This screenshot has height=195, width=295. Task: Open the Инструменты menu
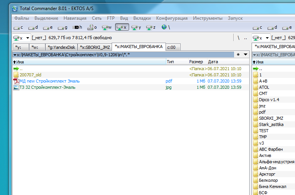208,18
